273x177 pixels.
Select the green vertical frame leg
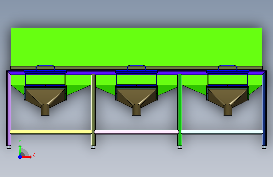pyautogui.click(x=180, y=110)
